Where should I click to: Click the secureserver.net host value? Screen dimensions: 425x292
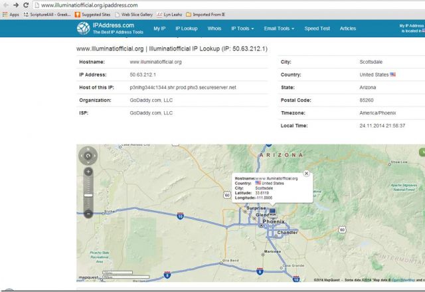pyautogui.click(x=183, y=87)
